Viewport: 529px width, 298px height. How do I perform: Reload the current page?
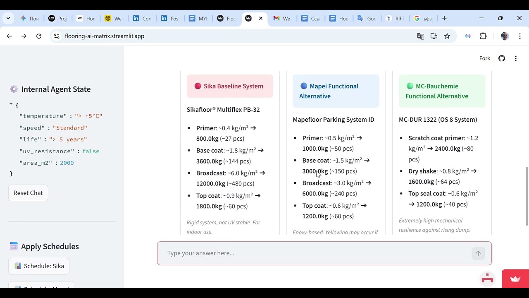point(39,36)
